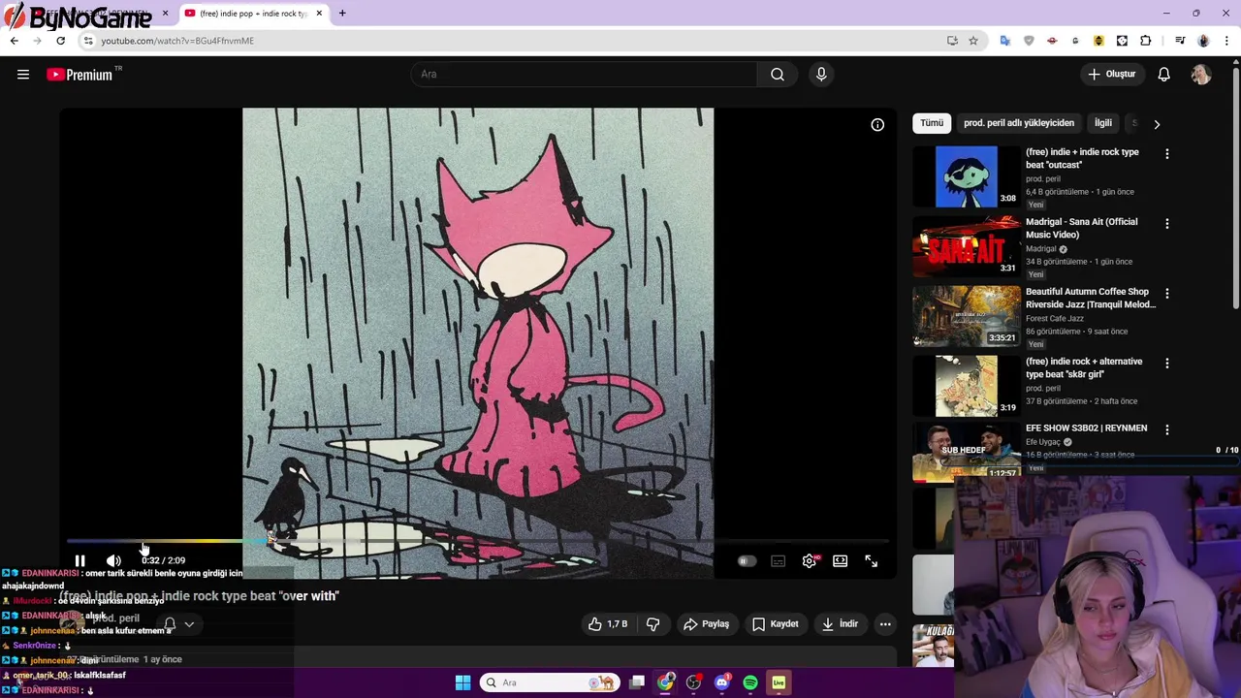Screen dimensions: 1241x698
Task: Open options menu for "outcast" video
Action: point(1166,154)
